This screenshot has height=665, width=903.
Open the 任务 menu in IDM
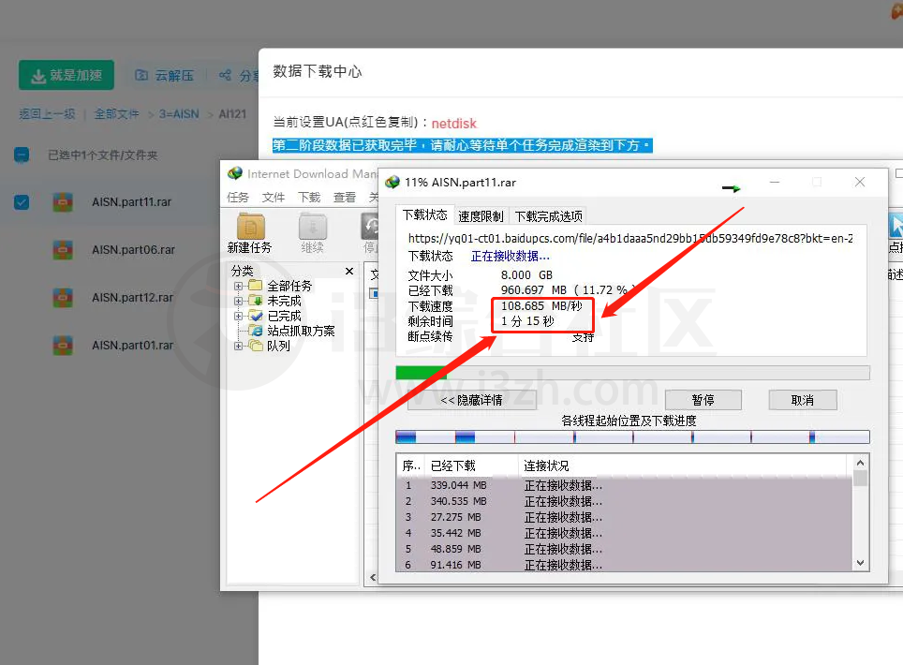(x=238, y=198)
